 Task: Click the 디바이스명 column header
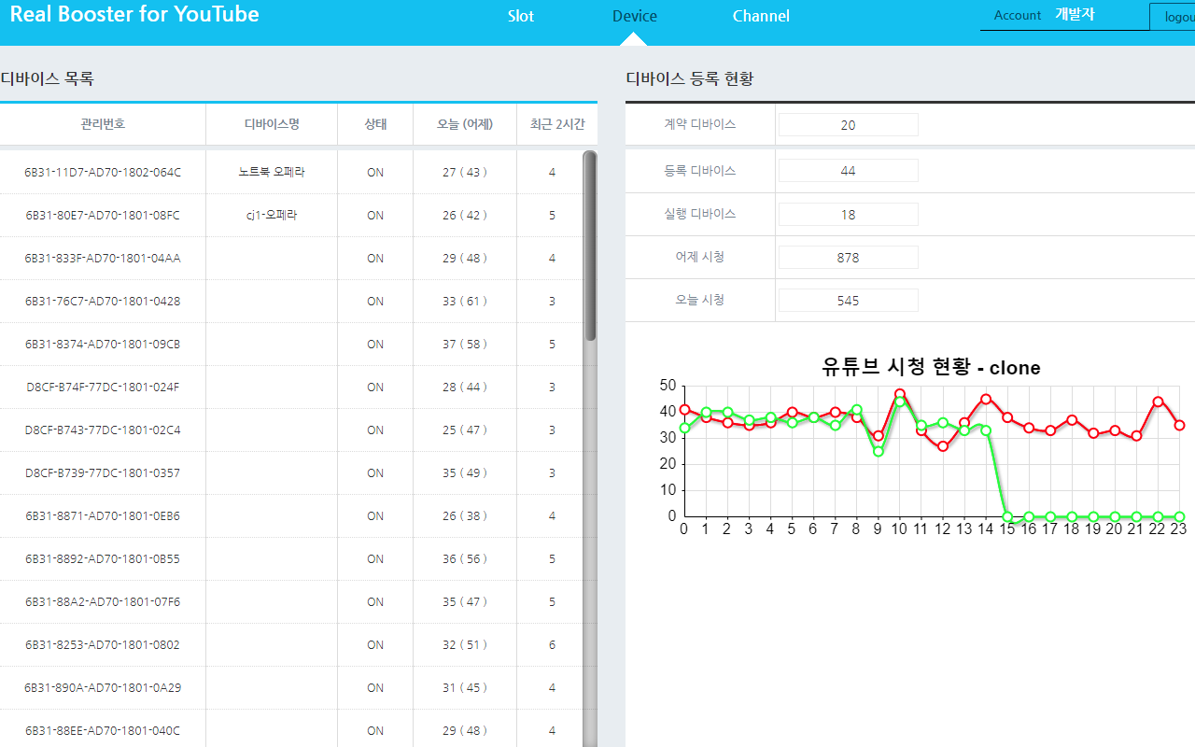272,124
